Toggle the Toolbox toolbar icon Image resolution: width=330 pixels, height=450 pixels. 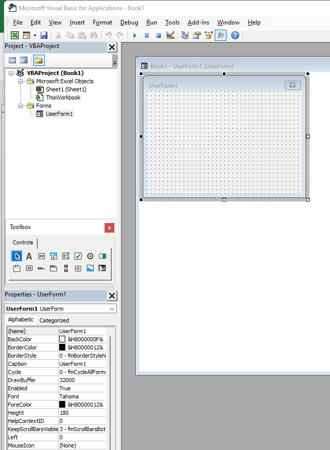coord(220,35)
